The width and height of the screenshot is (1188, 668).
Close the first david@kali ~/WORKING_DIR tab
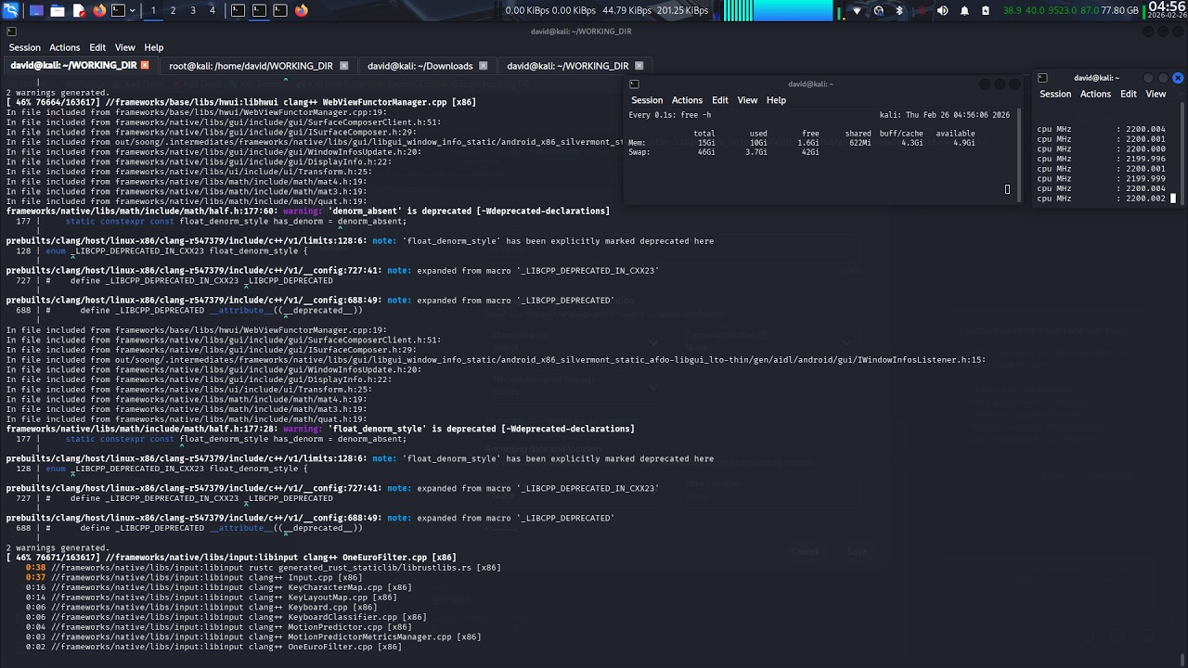coord(145,66)
